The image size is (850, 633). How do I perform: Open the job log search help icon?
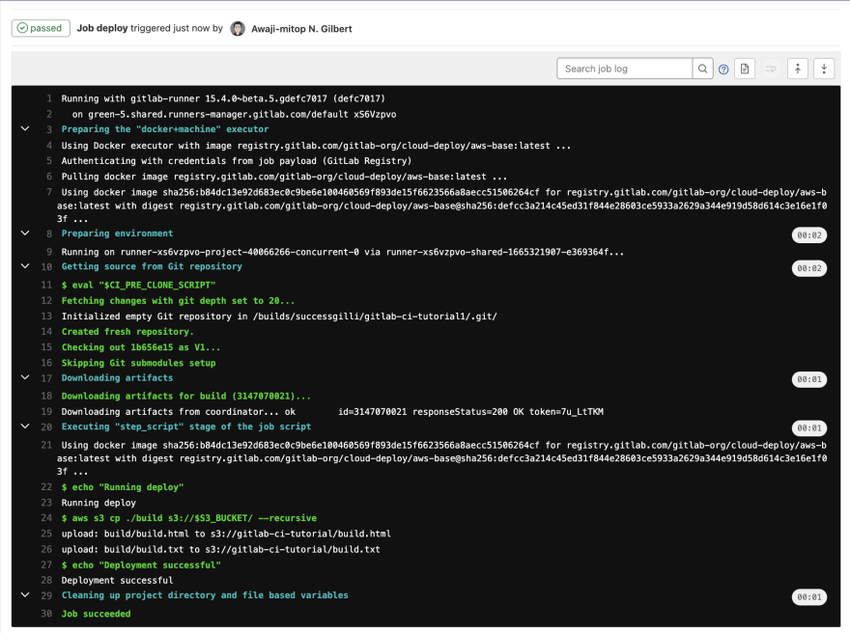[723, 69]
